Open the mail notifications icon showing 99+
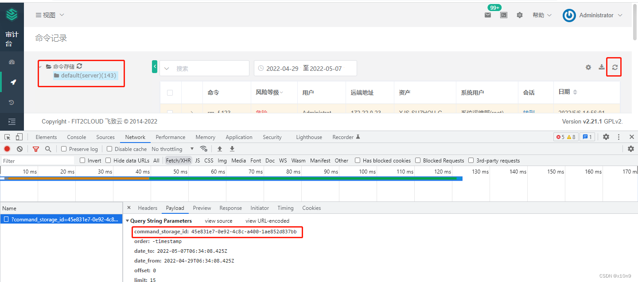The height and width of the screenshot is (282, 638). (x=488, y=15)
